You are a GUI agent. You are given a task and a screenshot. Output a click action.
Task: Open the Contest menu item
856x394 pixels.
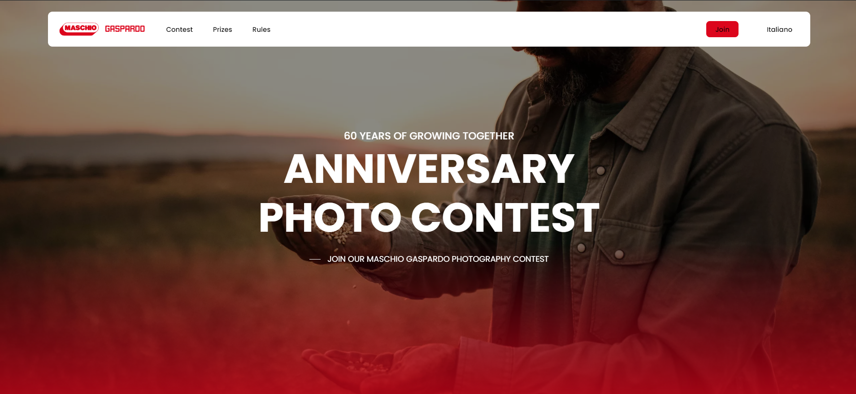click(179, 30)
